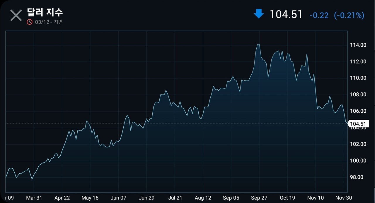Click the Nov 10 date label
This screenshot has width=375, height=203.
coord(316,198)
